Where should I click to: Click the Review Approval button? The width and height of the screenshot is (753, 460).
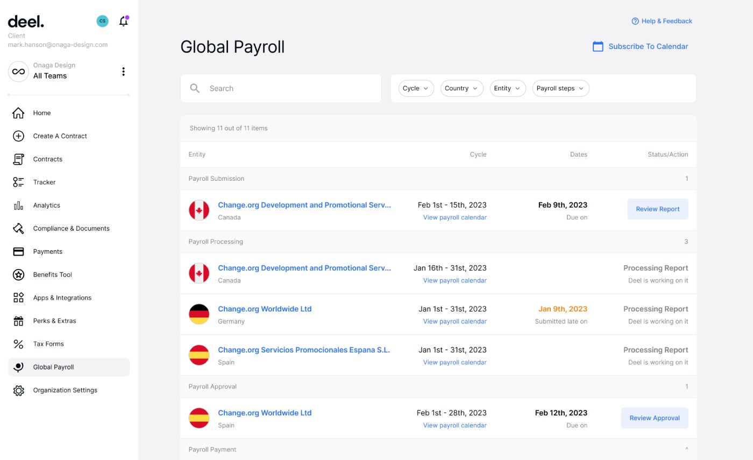point(654,418)
